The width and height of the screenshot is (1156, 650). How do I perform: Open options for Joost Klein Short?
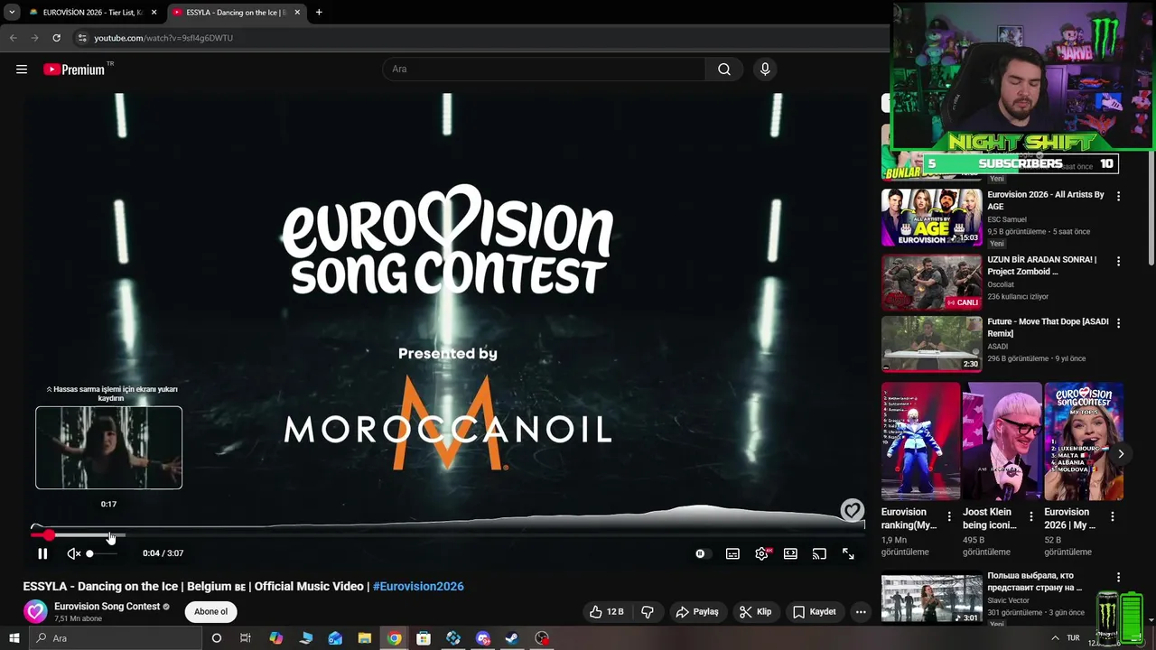pyautogui.click(x=1030, y=517)
